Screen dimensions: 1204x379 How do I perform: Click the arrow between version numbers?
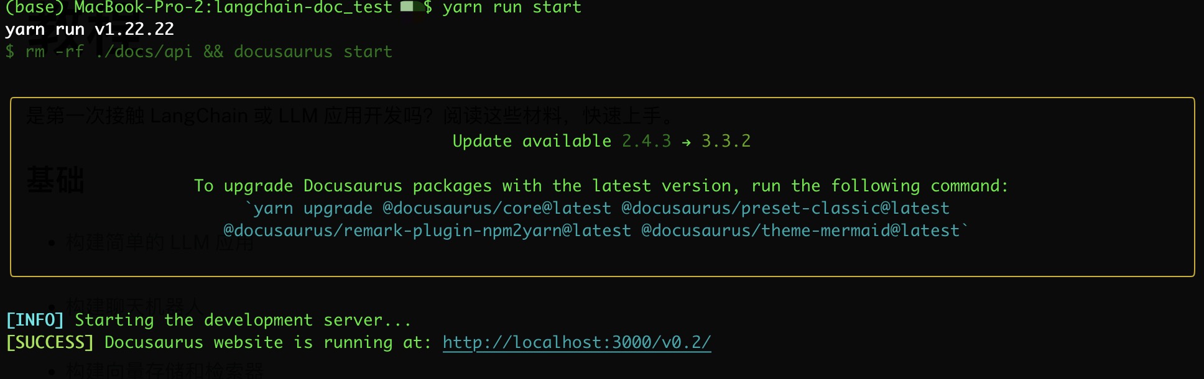[x=686, y=142]
